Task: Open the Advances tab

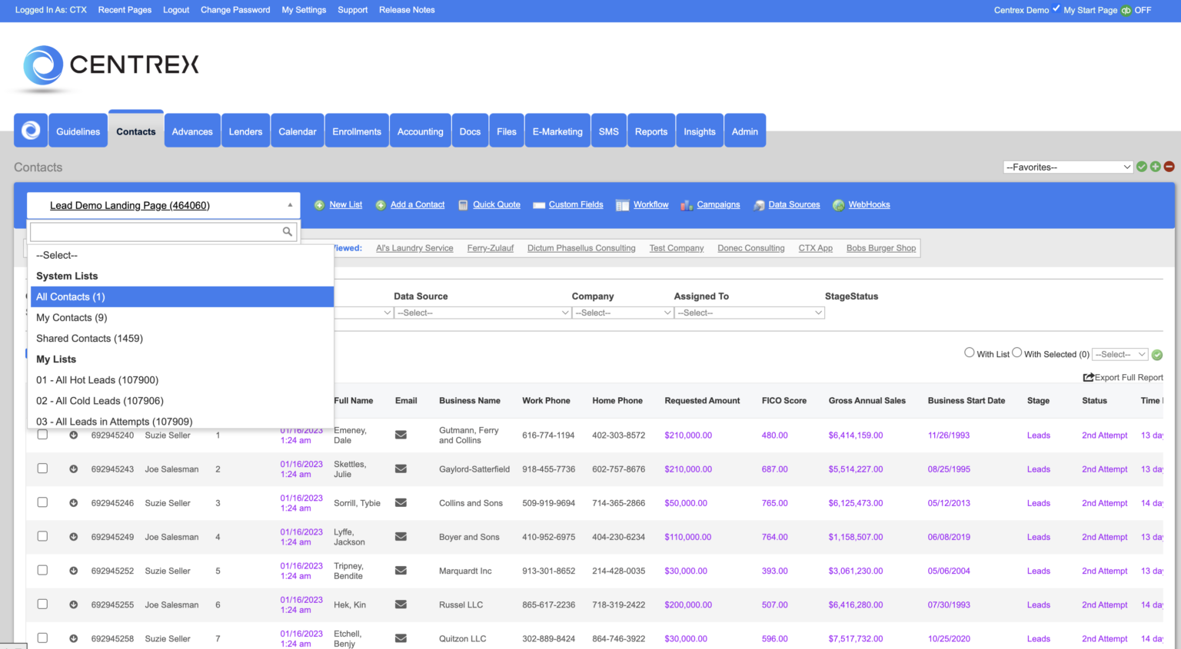Action: (192, 131)
